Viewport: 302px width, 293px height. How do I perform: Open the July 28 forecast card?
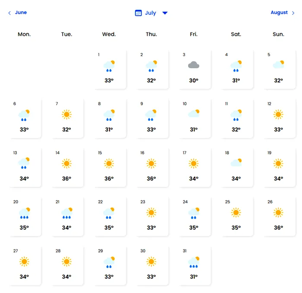66,266
